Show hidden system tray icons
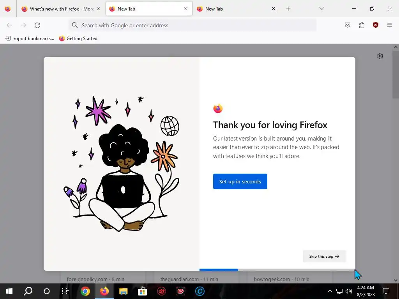This screenshot has height=299, width=399. click(x=330, y=291)
